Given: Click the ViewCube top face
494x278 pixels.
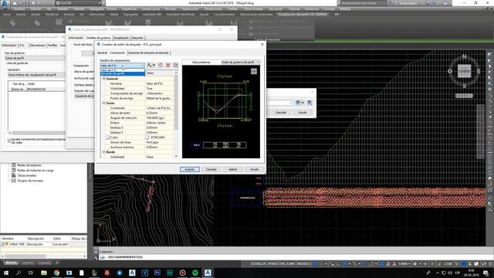Looking at the screenshot, I should point(464,71).
